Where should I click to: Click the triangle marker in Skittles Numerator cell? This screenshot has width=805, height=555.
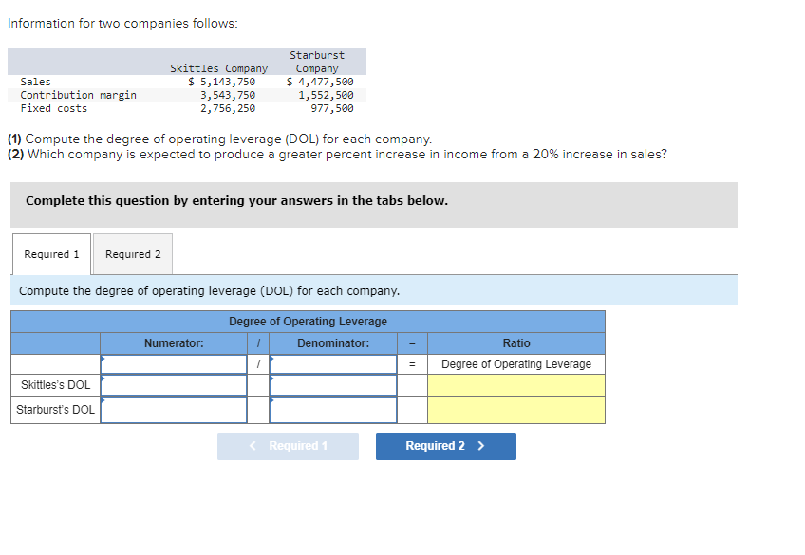(101, 378)
